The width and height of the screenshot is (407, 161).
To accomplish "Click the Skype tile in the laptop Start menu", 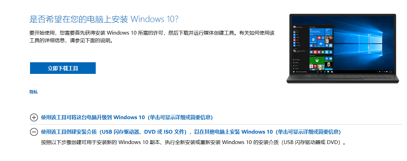I will point(327,52).
